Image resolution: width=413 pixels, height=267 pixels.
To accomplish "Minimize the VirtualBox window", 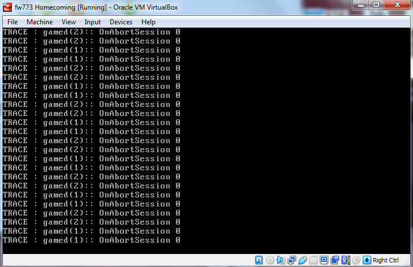I will click(361, 5).
